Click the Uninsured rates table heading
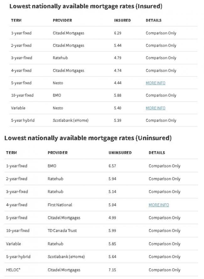The height and width of the screenshot is (279, 204). [x=88, y=138]
